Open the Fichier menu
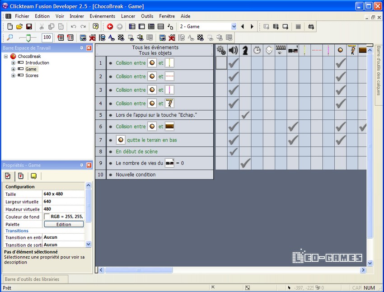The width and height of the screenshot is (384, 292). pyautogui.click(x=22, y=16)
